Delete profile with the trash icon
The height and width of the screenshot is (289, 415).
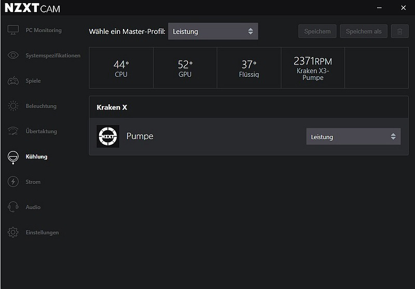[x=399, y=31]
